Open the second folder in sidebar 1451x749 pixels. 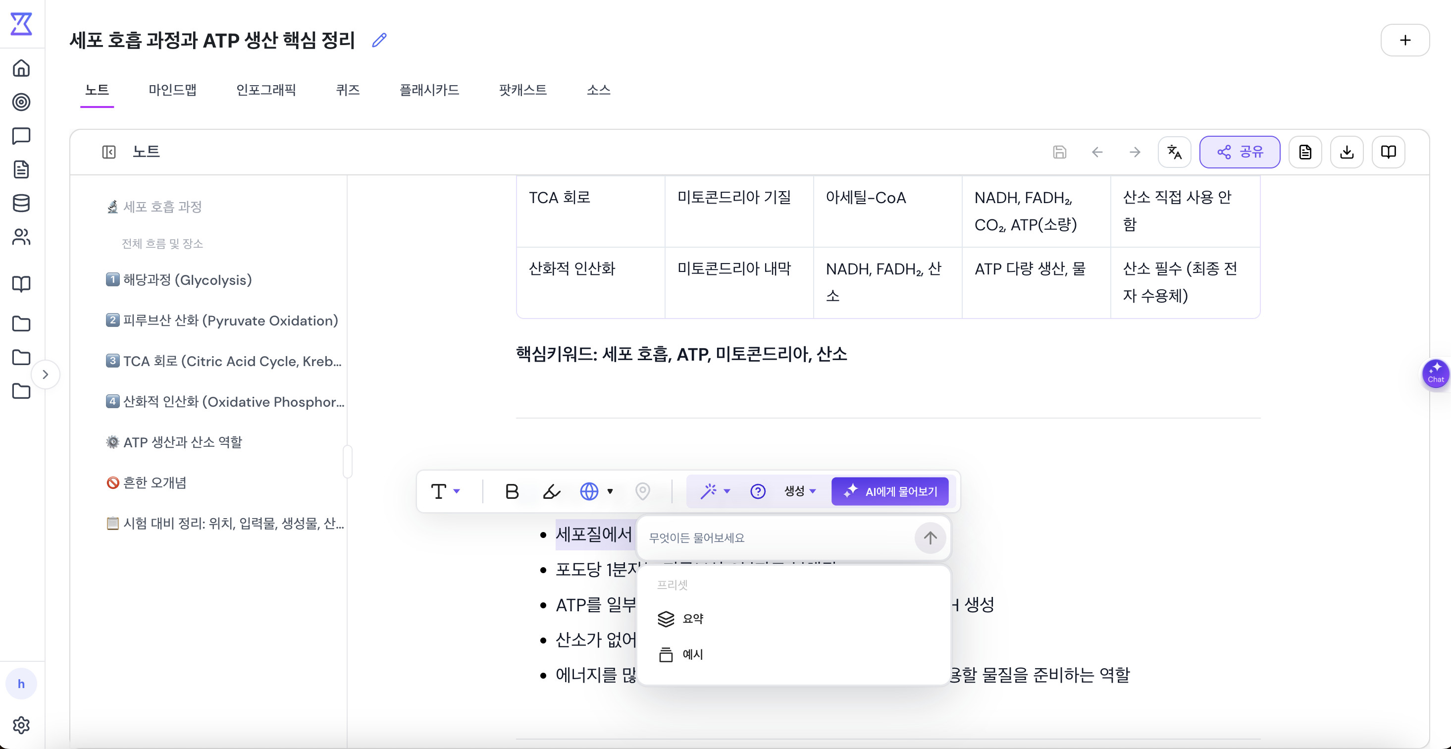pos(21,357)
